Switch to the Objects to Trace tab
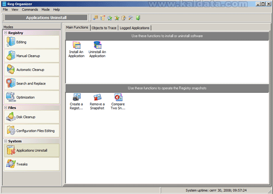Viewport: 273px width, 194px height. tap(104, 28)
